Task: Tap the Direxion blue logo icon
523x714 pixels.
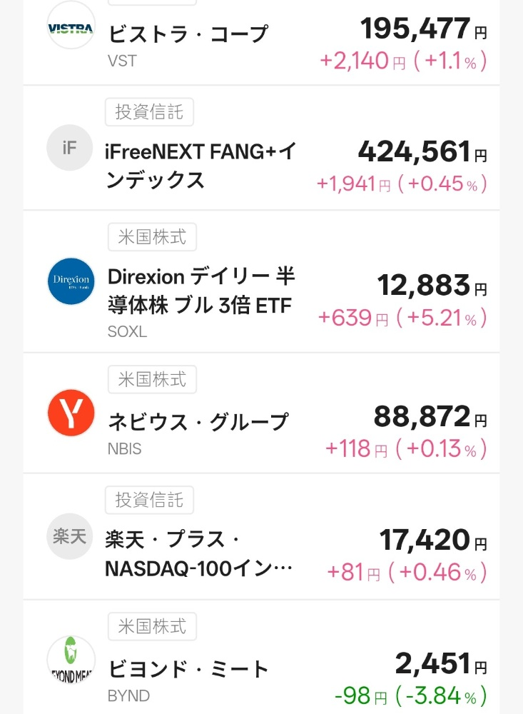Action: [x=71, y=281]
